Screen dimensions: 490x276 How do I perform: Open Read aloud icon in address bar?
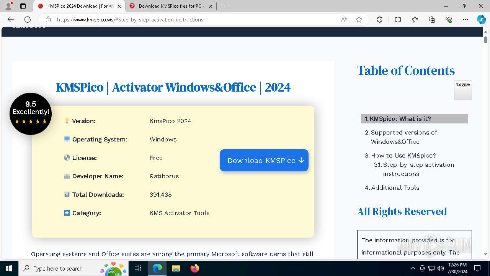[x=344, y=20]
